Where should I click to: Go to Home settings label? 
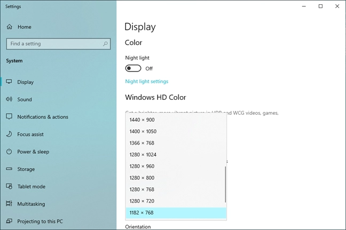(x=24, y=27)
